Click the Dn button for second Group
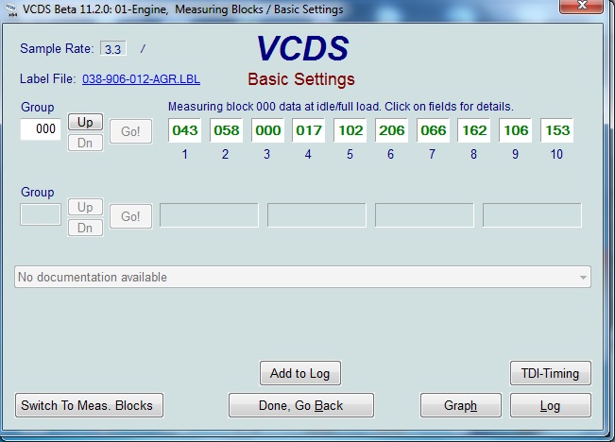The width and height of the screenshot is (615, 442). [86, 228]
